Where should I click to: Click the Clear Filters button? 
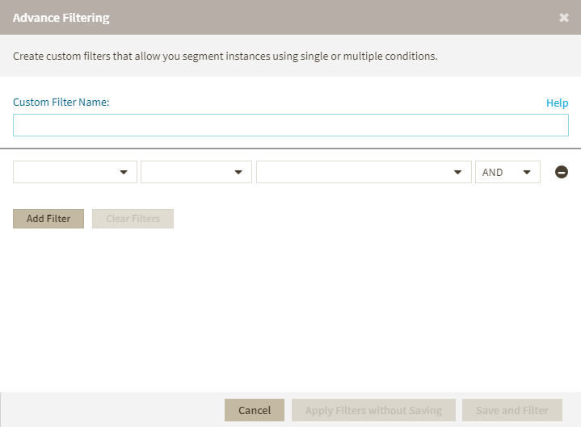[x=133, y=219]
